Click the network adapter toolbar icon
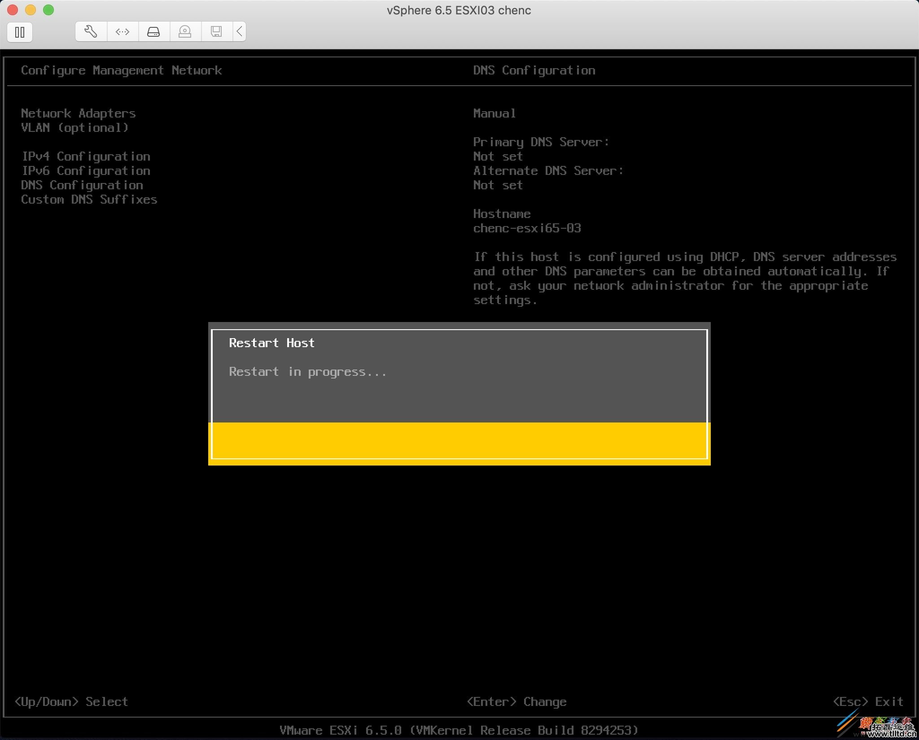 click(x=122, y=31)
